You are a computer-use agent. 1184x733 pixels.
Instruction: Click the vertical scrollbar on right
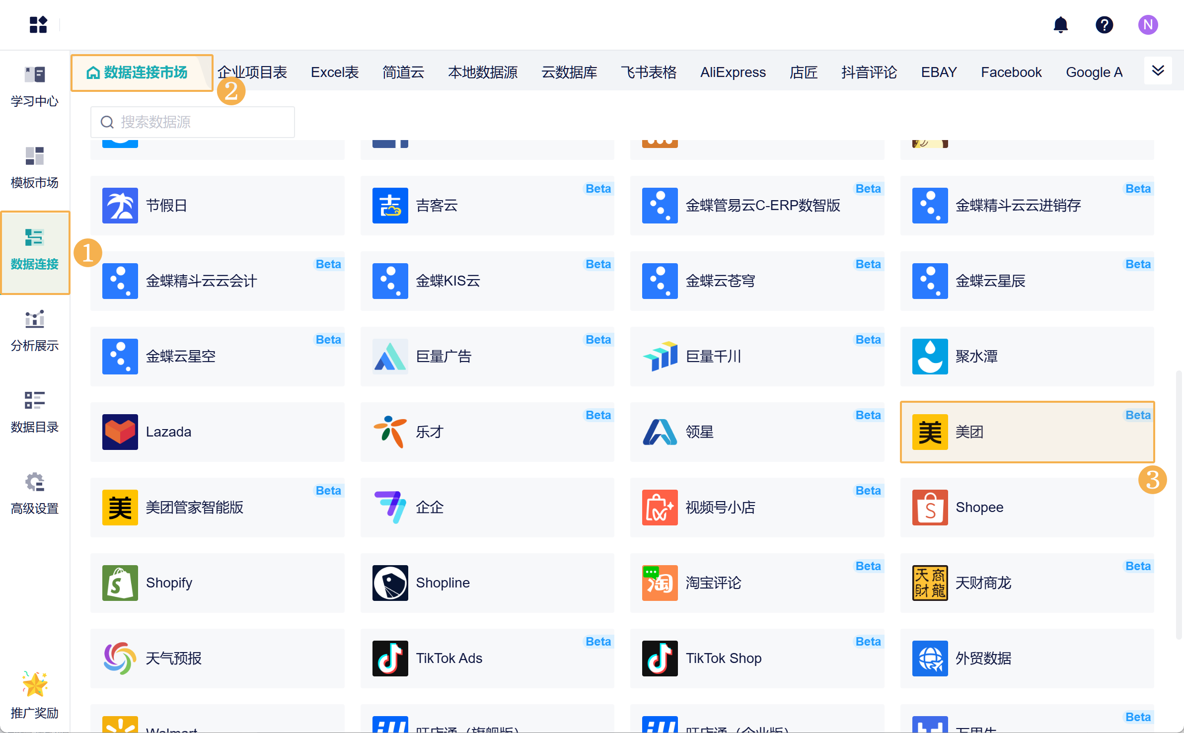(1179, 504)
